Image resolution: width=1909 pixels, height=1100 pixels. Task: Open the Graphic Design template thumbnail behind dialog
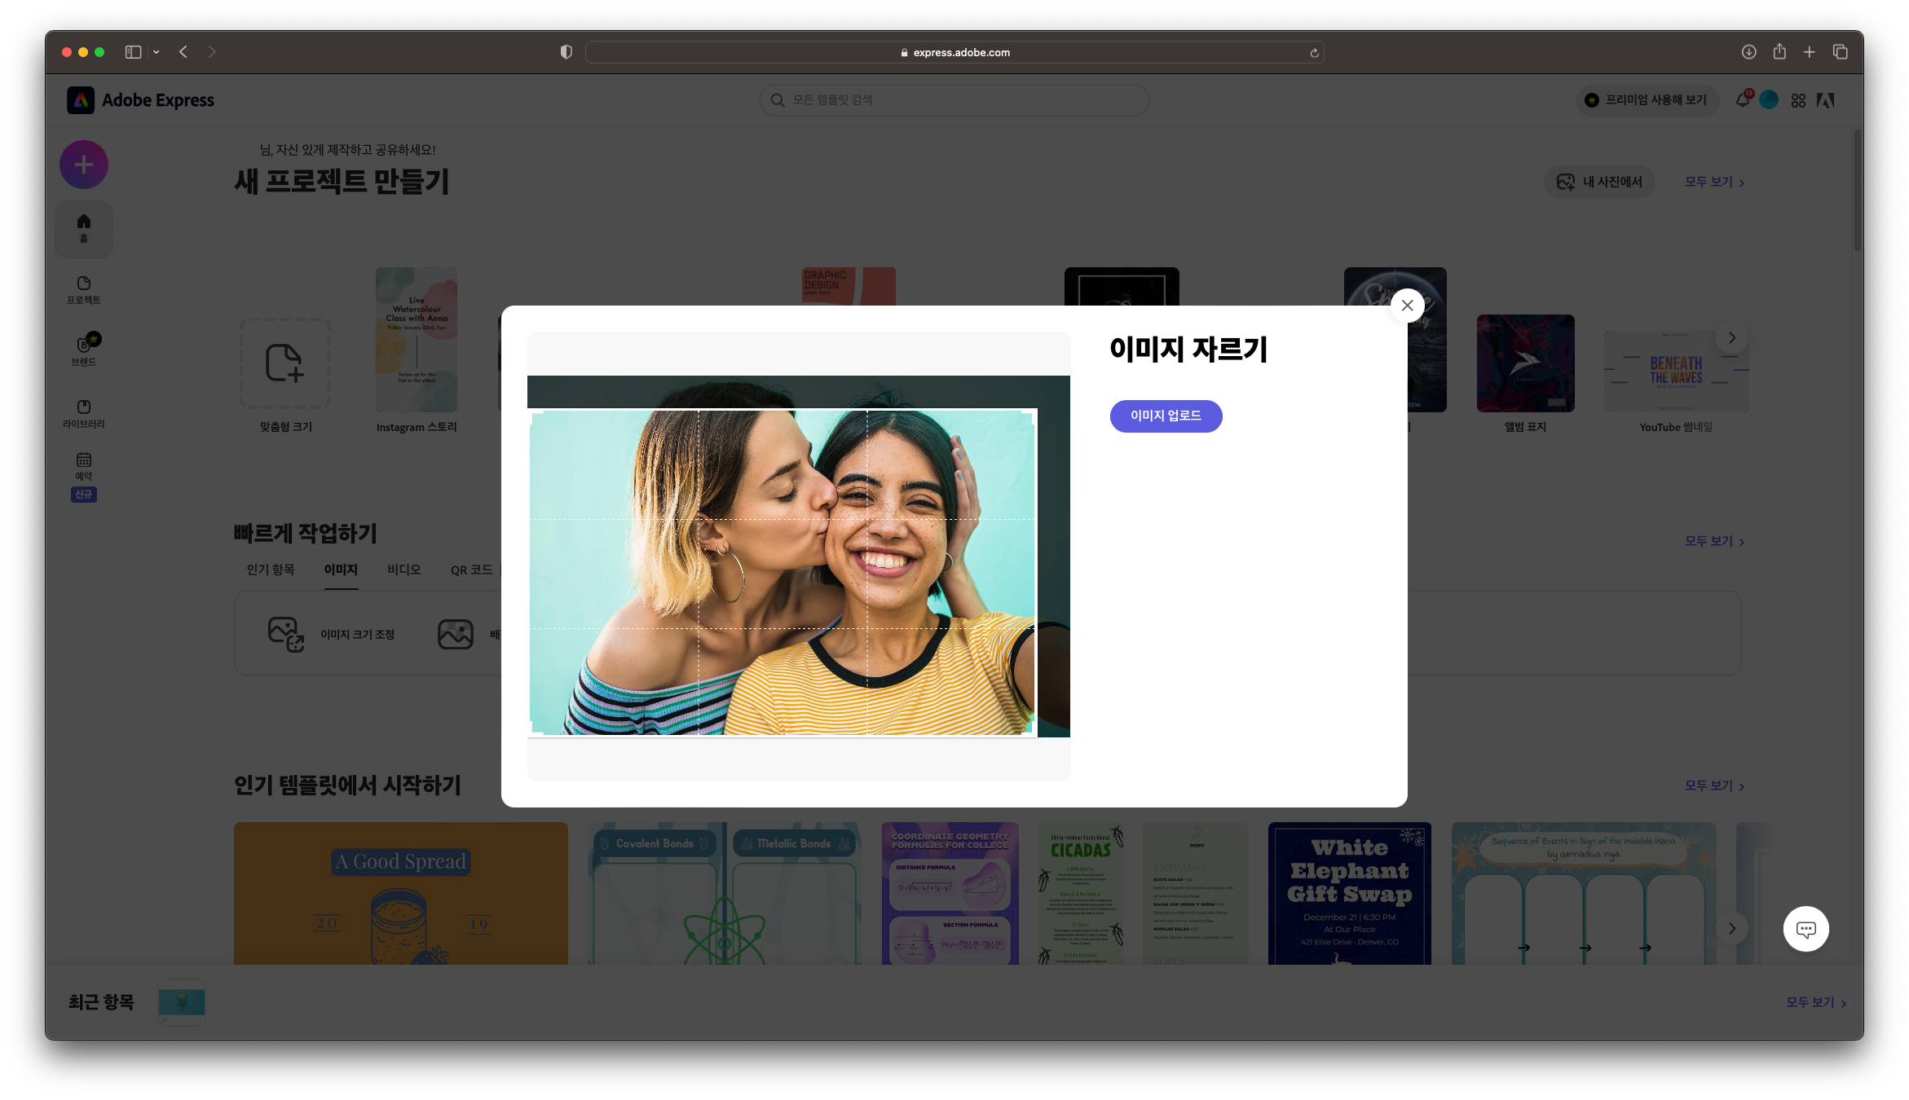849,286
